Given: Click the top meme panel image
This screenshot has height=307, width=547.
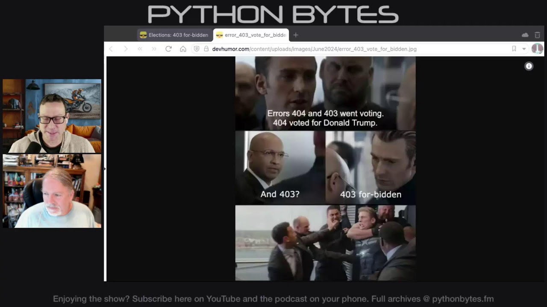Looking at the screenshot, I should point(325,93).
